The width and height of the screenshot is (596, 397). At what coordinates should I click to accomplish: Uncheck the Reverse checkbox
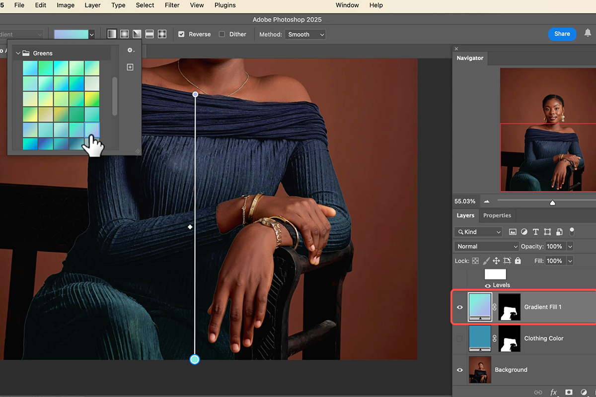click(181, 34)
